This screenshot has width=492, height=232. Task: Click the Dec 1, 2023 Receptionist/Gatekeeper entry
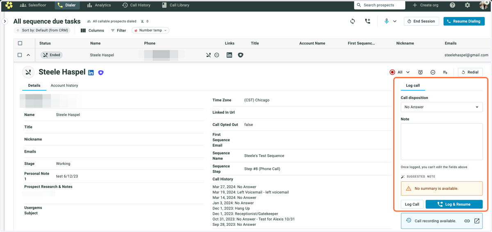click(245, 214)
